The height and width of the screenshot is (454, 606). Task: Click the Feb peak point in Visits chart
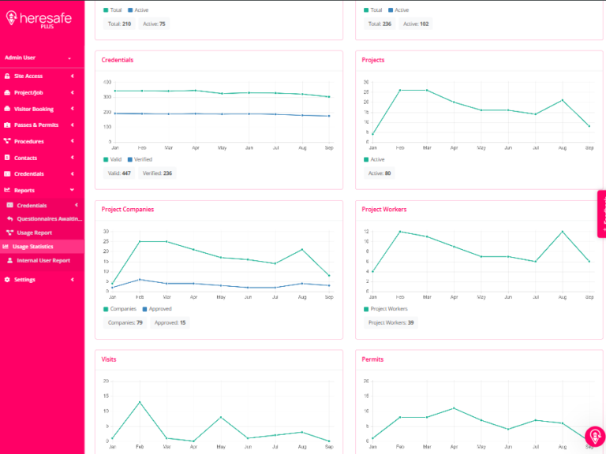(140, 402)
